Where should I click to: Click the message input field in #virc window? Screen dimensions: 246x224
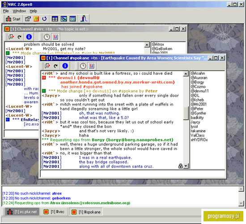click(x=21, y=134)
